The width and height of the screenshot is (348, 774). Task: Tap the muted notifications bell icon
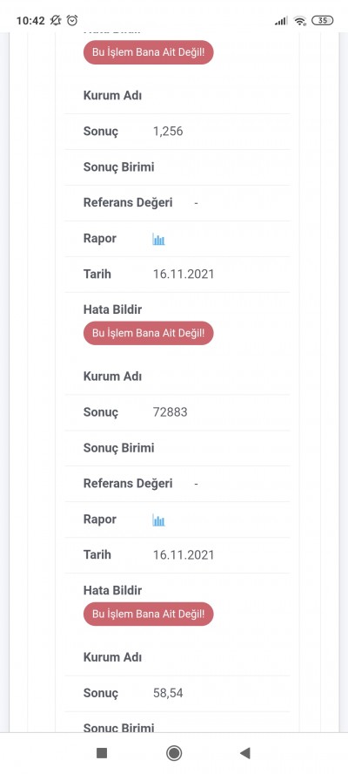[x=56, y=20]
